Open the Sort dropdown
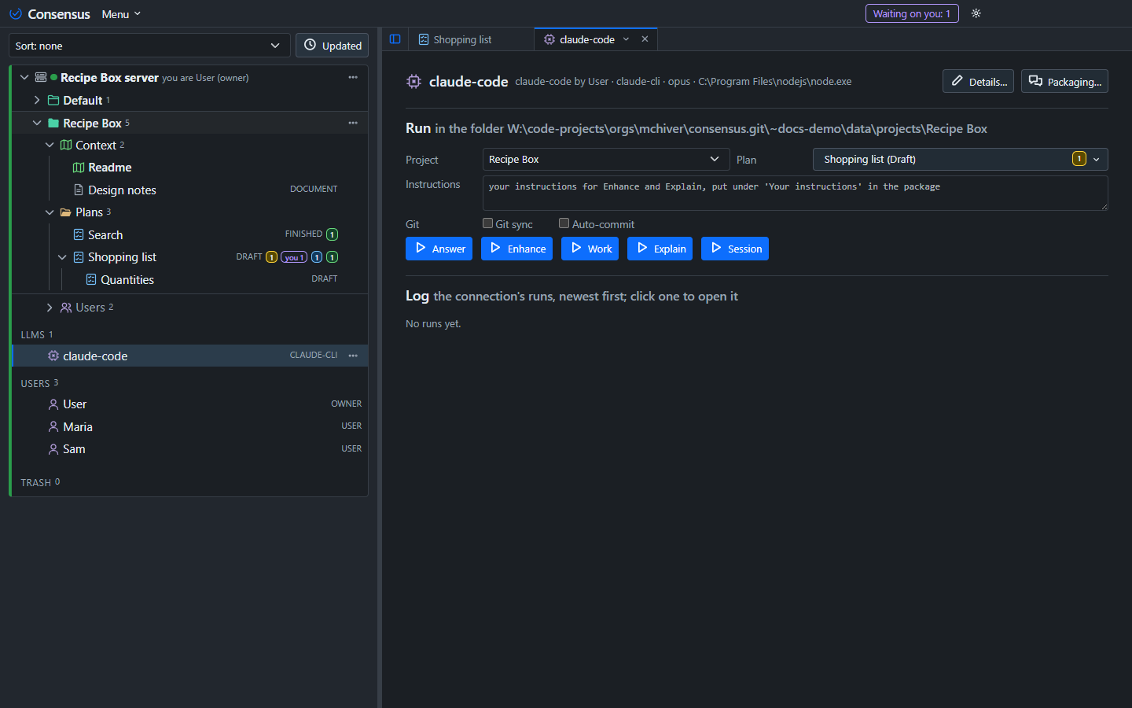 (149, 46)
